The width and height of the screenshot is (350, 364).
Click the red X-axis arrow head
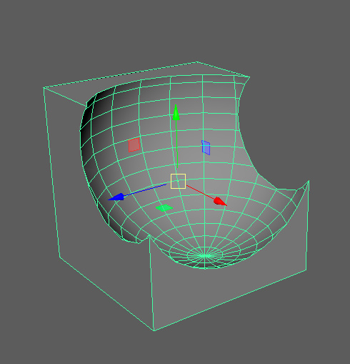tap(220, 202)
